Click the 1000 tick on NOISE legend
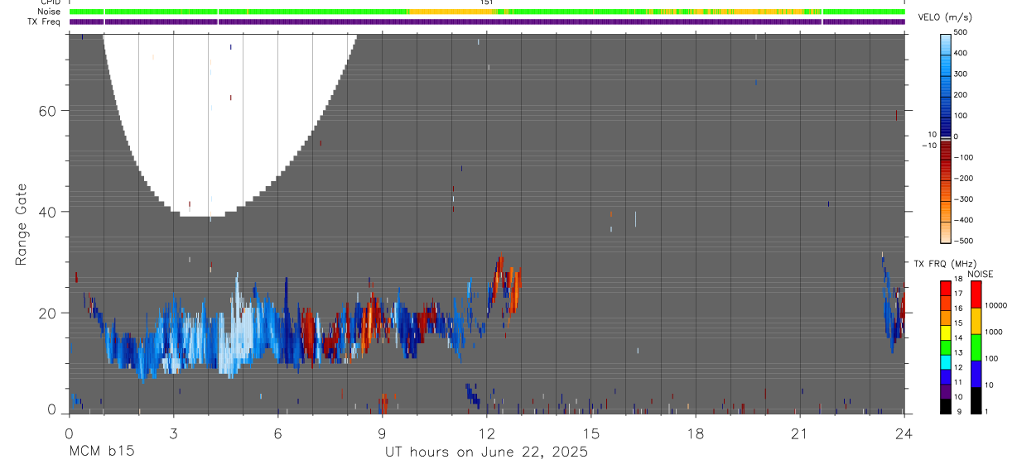This screenshot has width=1017, height=469. click(x=994, y=332)
